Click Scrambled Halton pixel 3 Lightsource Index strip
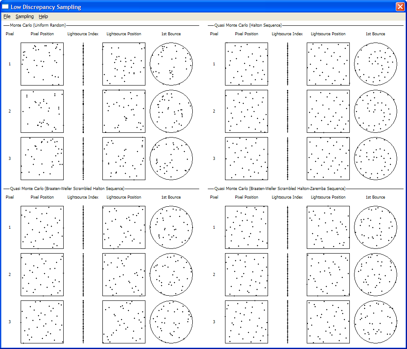This screenshot has height=349, width=407. pos(83,322)
